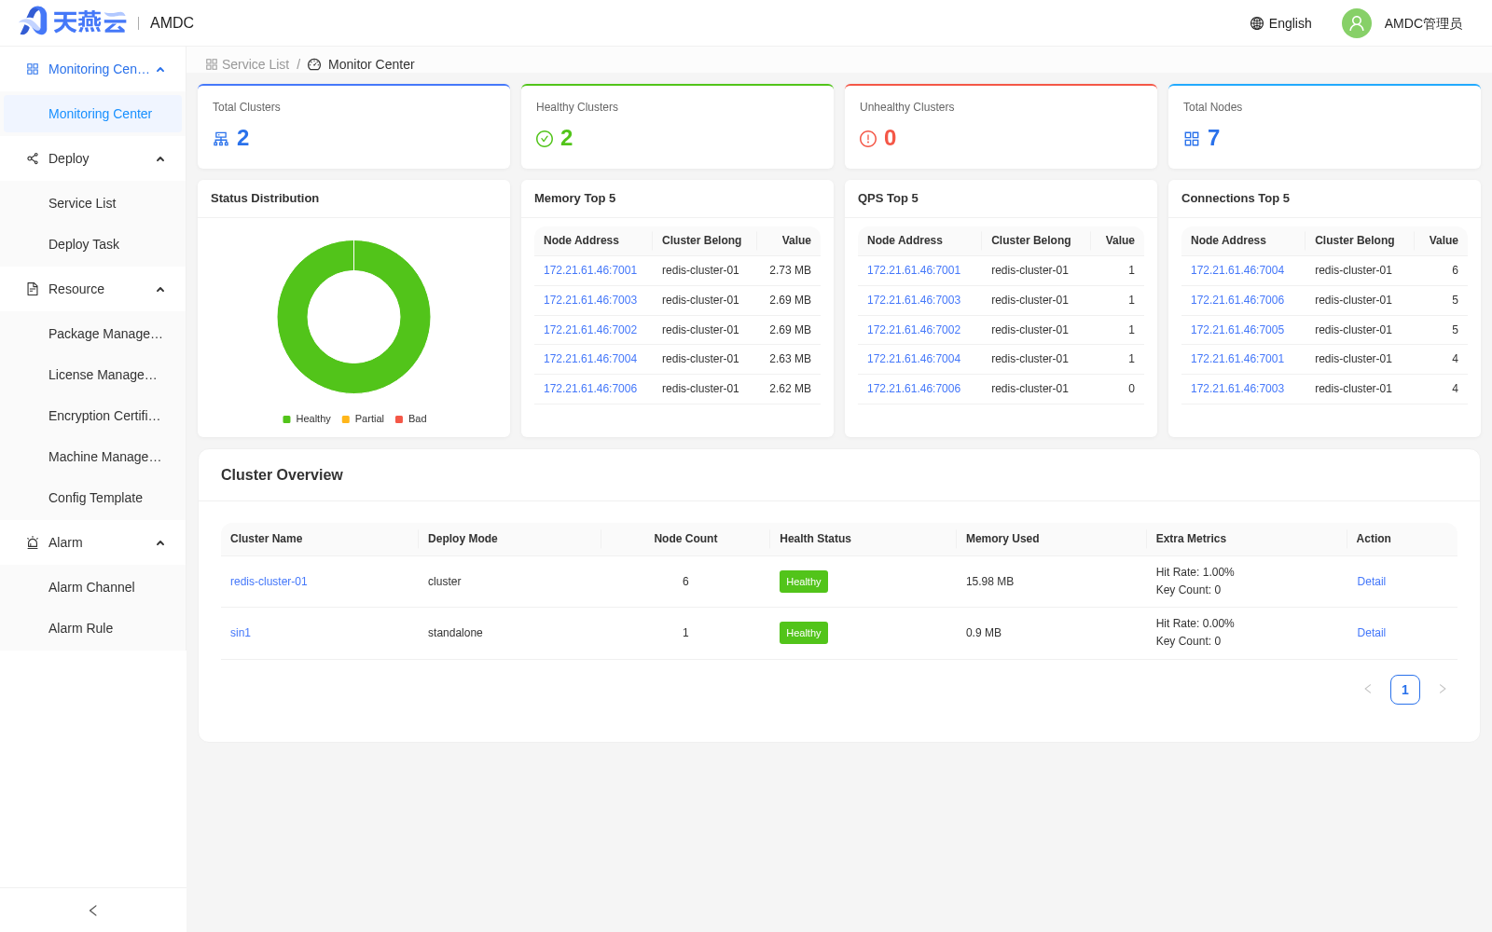The height and width of the screenshot is (932, 1492).
Task: Go to previous page in pagination
Action: [1368, 690]
